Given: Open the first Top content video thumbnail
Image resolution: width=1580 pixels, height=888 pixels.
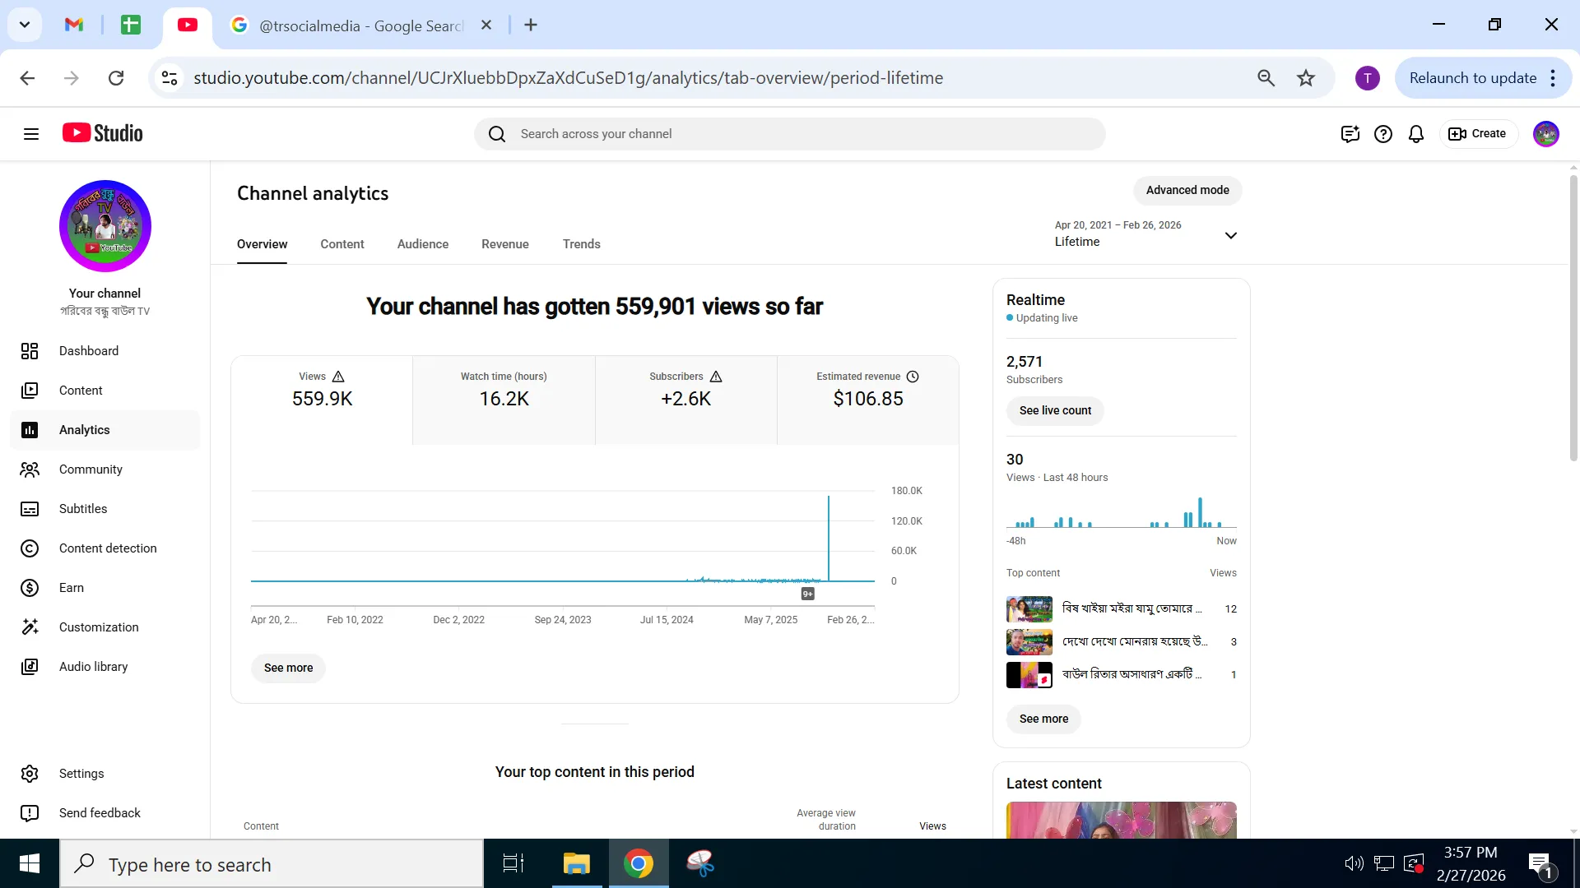Looking at the screenshot, I should [1029, 609].
